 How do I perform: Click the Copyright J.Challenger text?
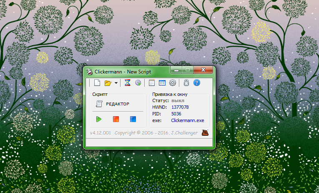[156, 133]
